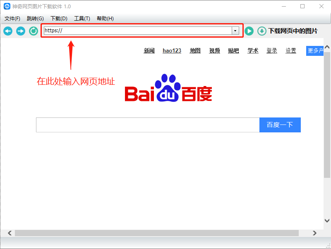Click the download icon beside 下载网页中的图片

[261, 31]
